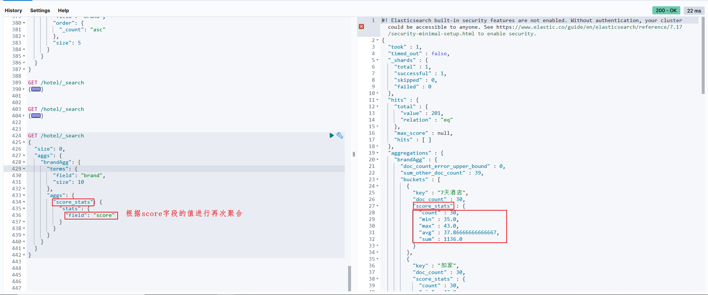Image resolution: width=708 pixels, height=295 pixels.
Task: Expand the collapsed body badge on line 404
Action: (x=36, y=116)
